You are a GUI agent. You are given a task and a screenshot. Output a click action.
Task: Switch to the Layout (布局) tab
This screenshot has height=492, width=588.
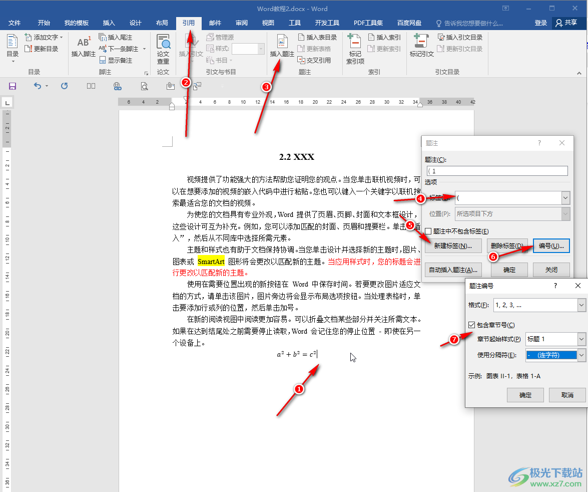click(x=162, y=23)
